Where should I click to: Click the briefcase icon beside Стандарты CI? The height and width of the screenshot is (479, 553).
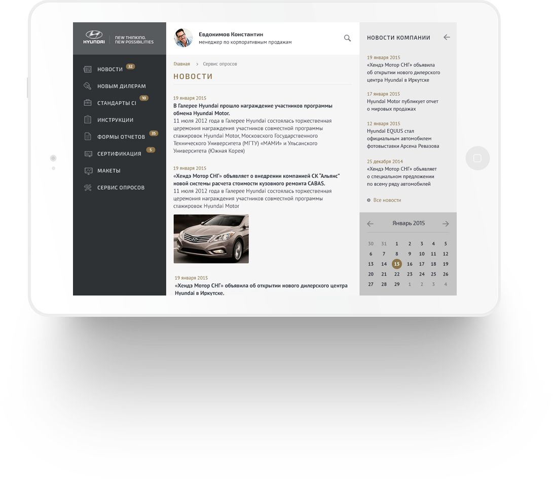click(88, 103)
